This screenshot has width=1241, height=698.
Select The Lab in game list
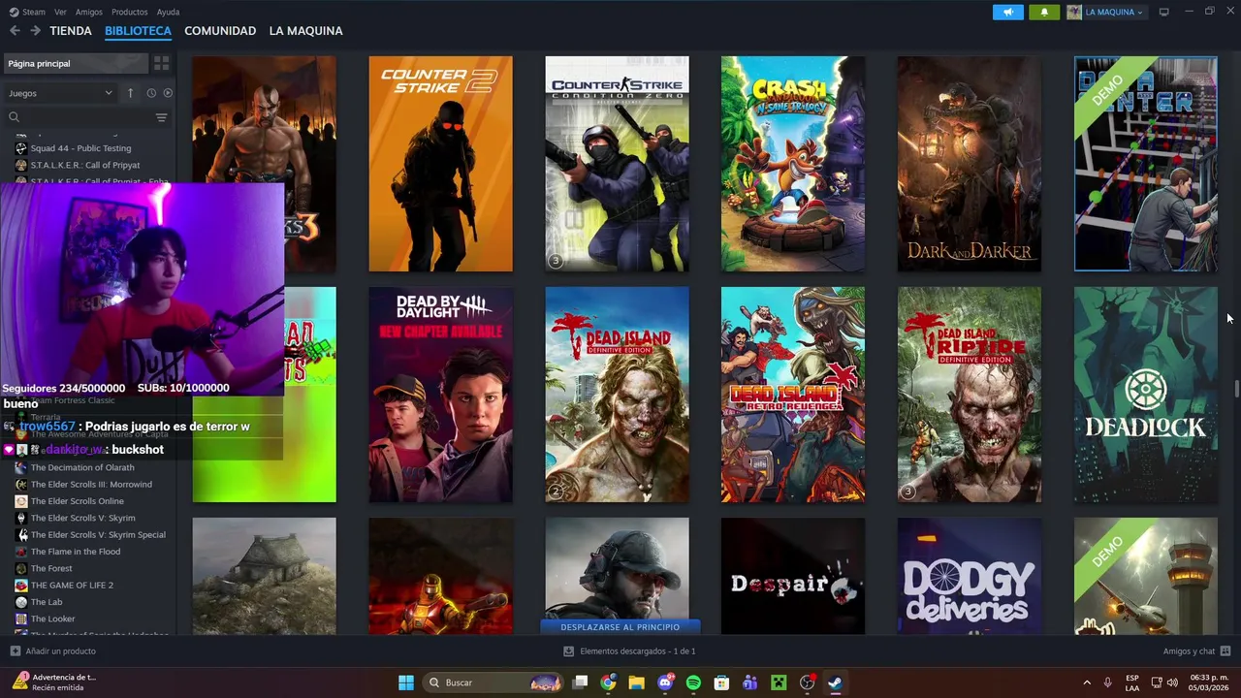pyautogui.click(x=47, y=602)
